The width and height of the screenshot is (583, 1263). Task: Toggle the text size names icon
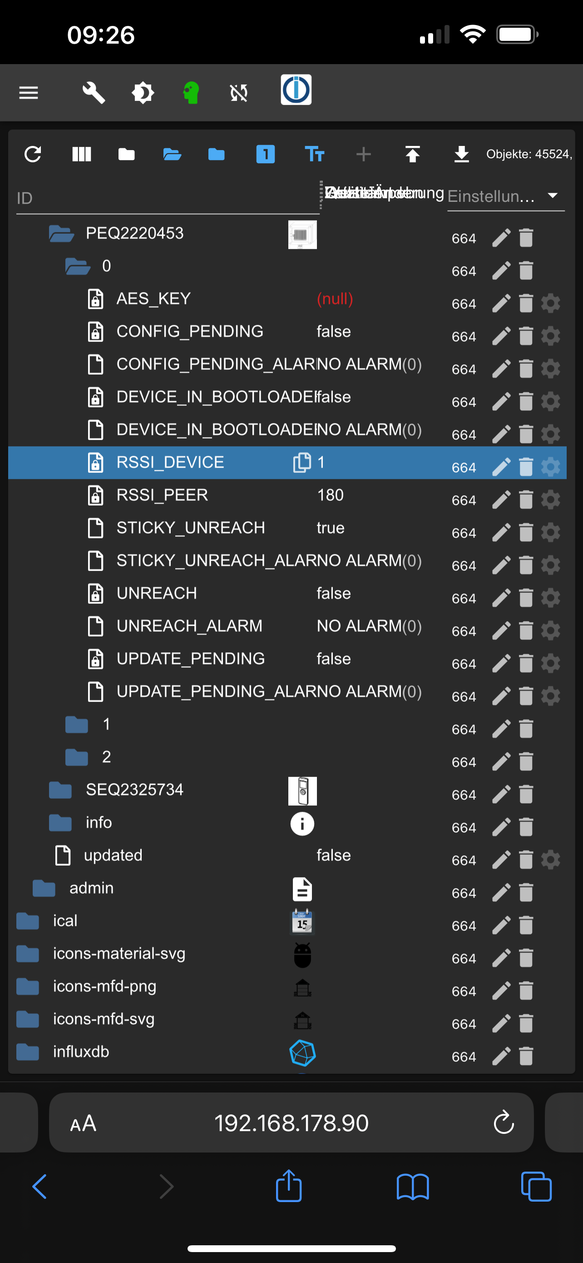click(314, 155)
